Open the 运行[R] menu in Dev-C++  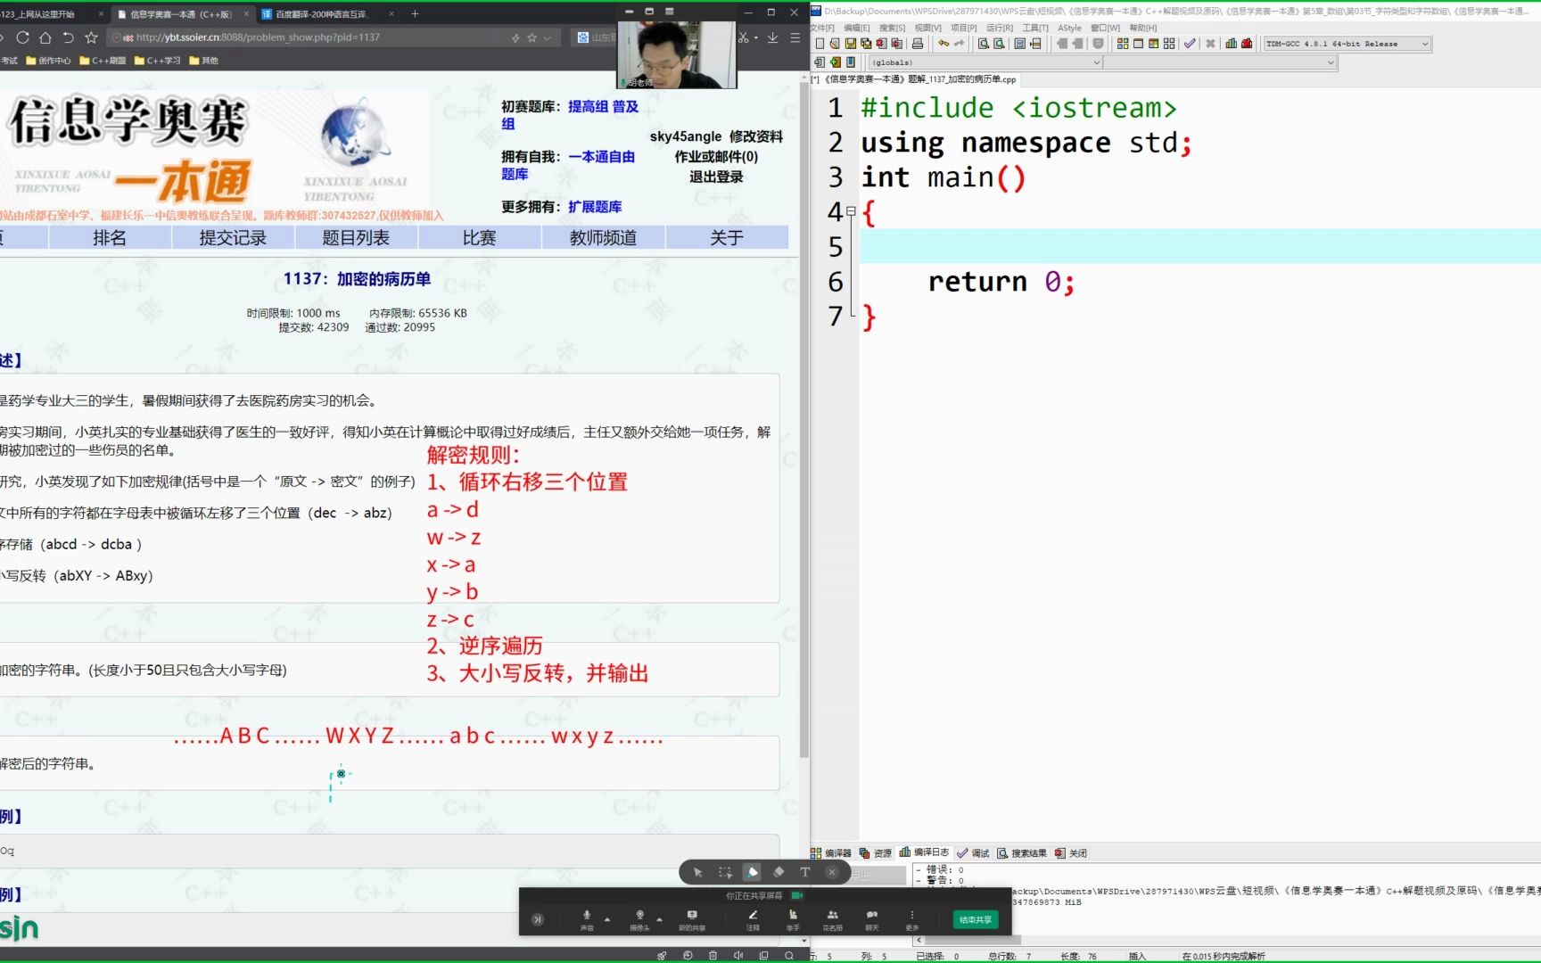[x=1000, y=28]
